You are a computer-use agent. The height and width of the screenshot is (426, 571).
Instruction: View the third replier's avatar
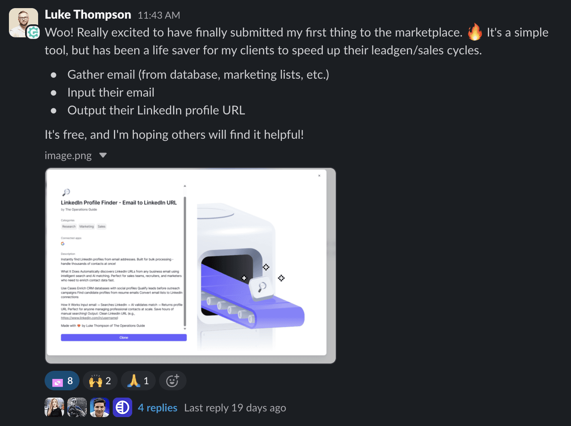point(100,407)
